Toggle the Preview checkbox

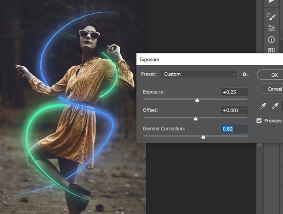click(x=259, y=121)
